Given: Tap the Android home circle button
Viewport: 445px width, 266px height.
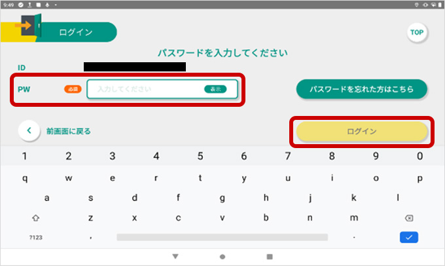Looking at the screenshot, I should [222, 256].
